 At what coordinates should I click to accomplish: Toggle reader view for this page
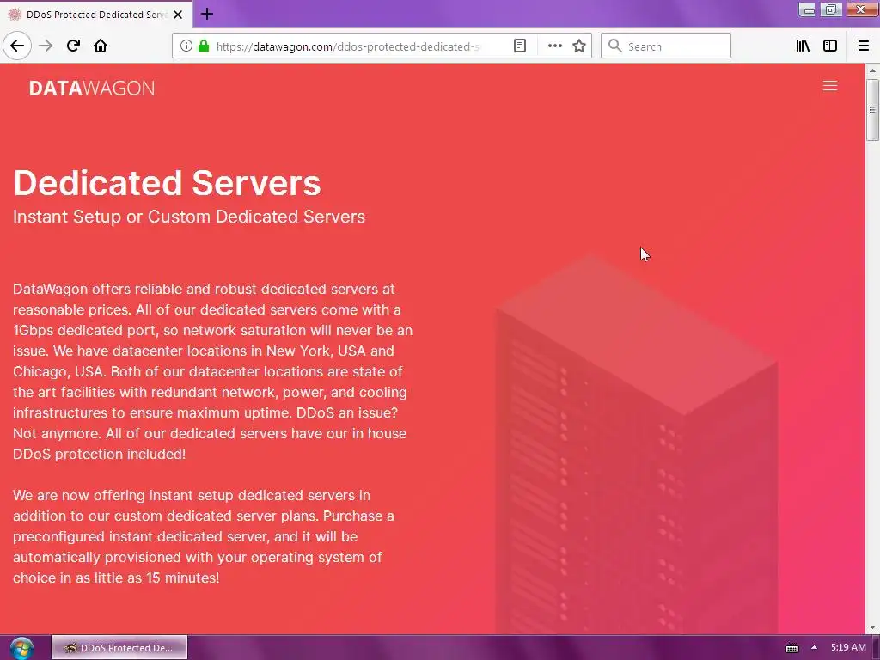(x=520, y=46)
